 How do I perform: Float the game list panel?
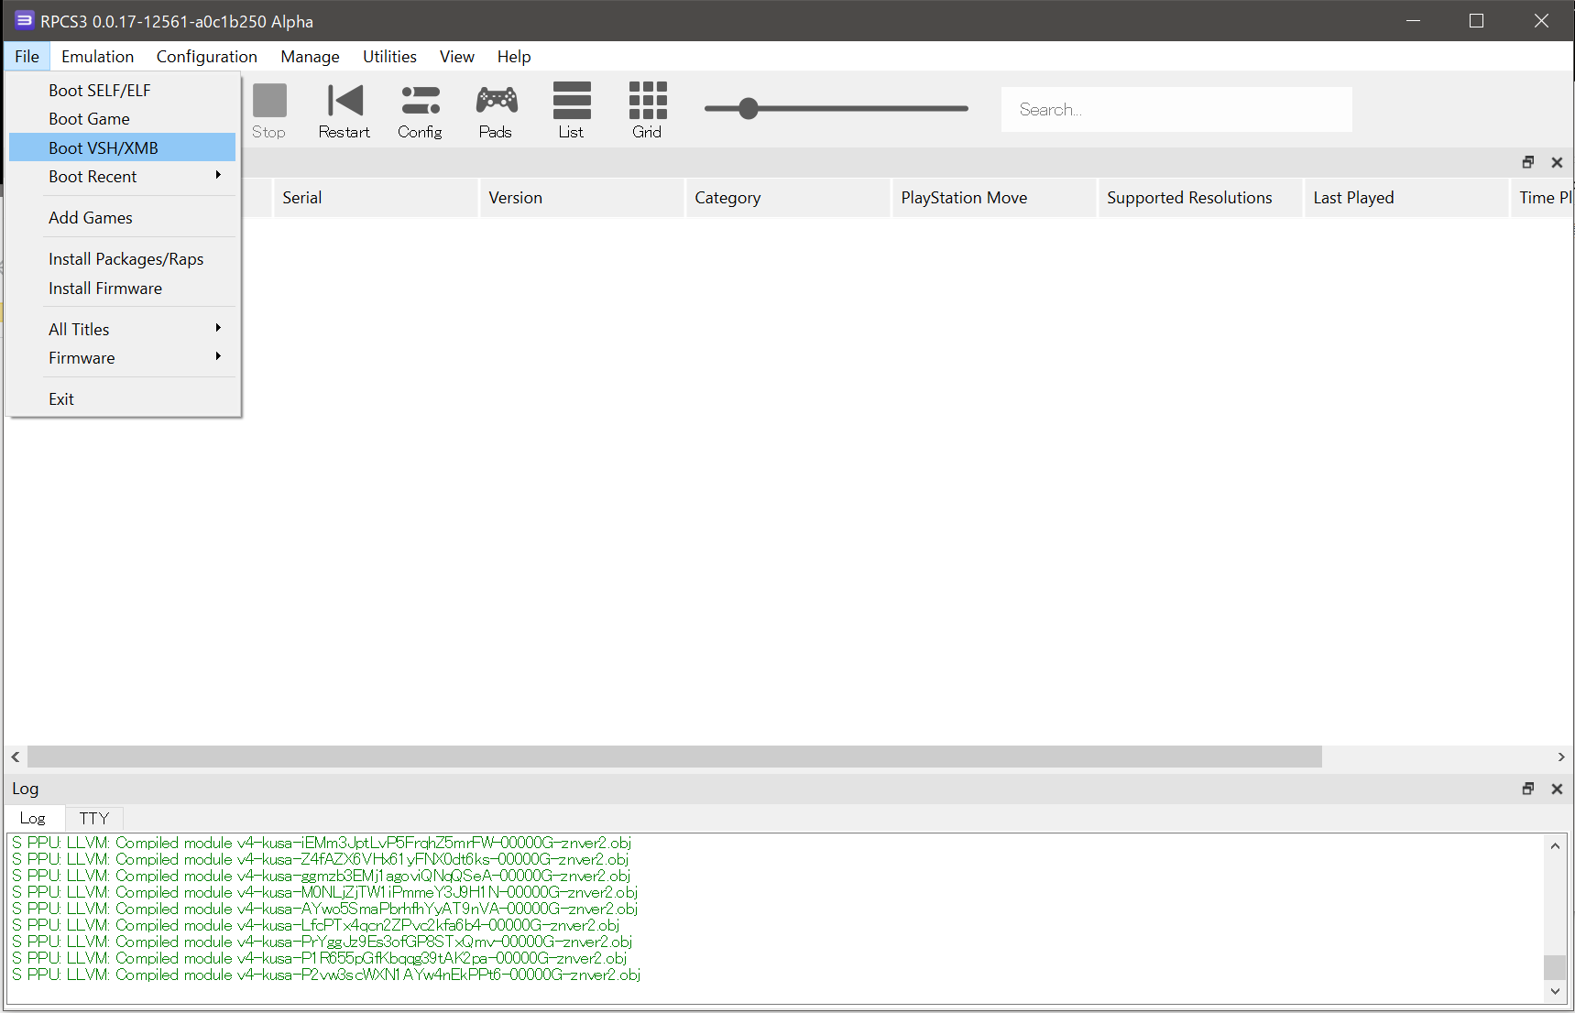(1527, 162)
